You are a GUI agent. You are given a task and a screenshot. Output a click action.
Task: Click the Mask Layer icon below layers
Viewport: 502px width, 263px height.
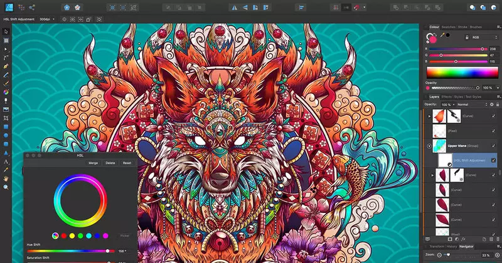450,239
